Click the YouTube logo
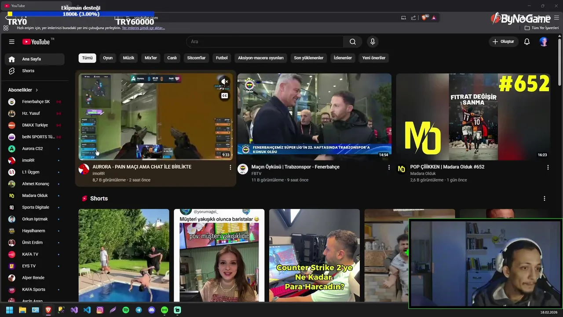Viewport: 563px width, 317px height. pyautogui.click(x=36, y=42)
